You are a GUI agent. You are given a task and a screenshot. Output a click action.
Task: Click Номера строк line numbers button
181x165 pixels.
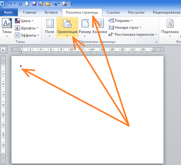point(125,27)
